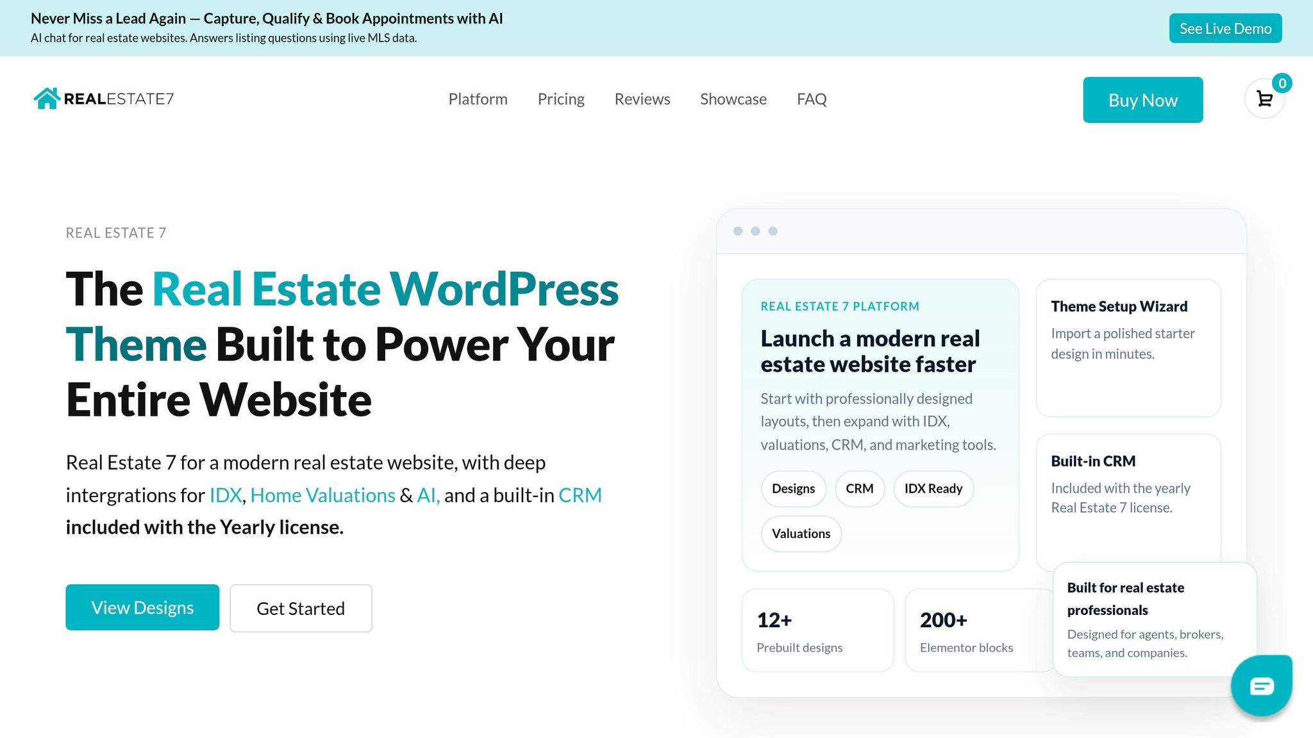Click the View Designs button
1313x738 pixels.
[142, 607]
